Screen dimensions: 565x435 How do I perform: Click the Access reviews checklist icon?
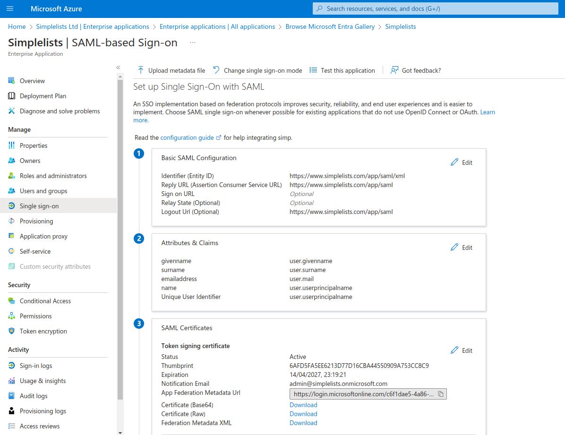coord(11,426)
